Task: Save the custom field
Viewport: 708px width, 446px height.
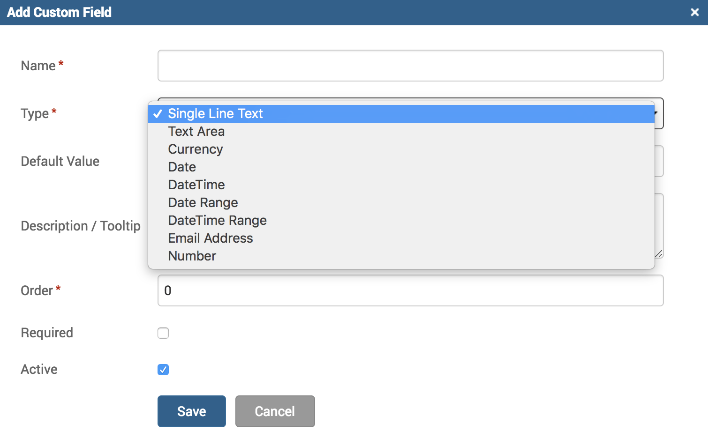Action: [191, 411]
